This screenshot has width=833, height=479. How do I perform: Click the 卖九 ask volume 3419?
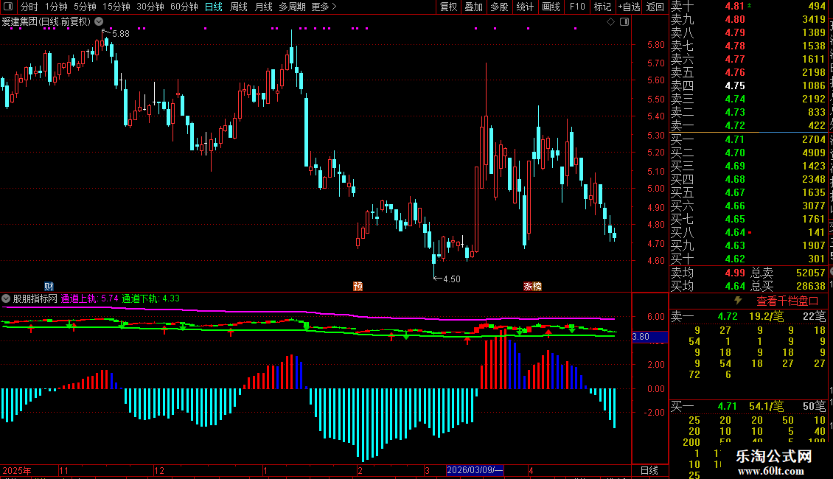tap(813, 20)
